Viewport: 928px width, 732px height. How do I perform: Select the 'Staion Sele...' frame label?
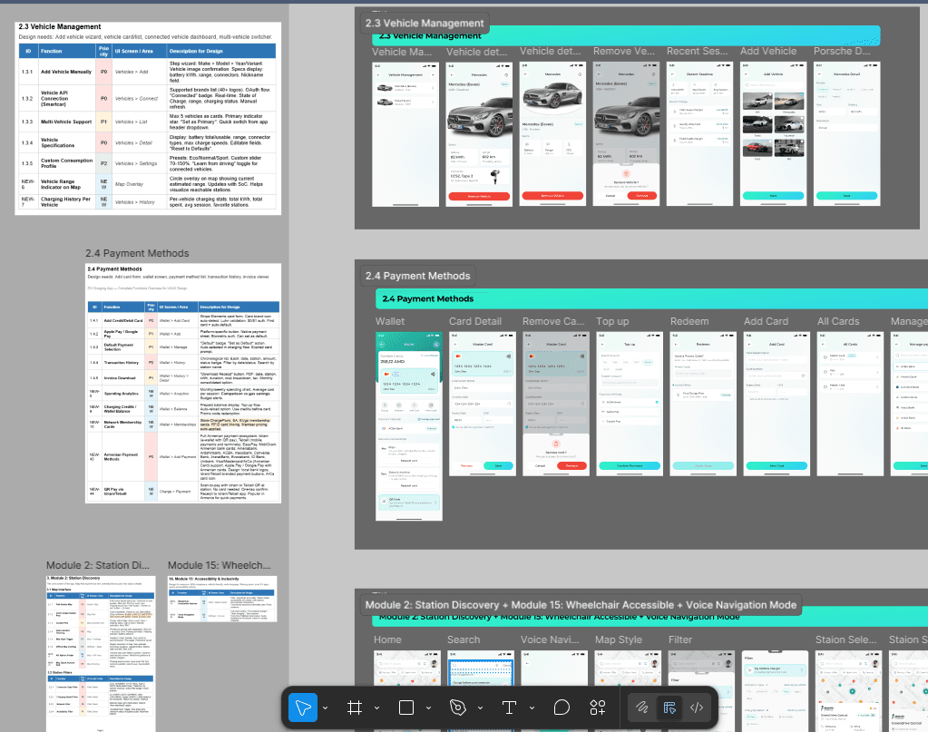pos(845,639)
